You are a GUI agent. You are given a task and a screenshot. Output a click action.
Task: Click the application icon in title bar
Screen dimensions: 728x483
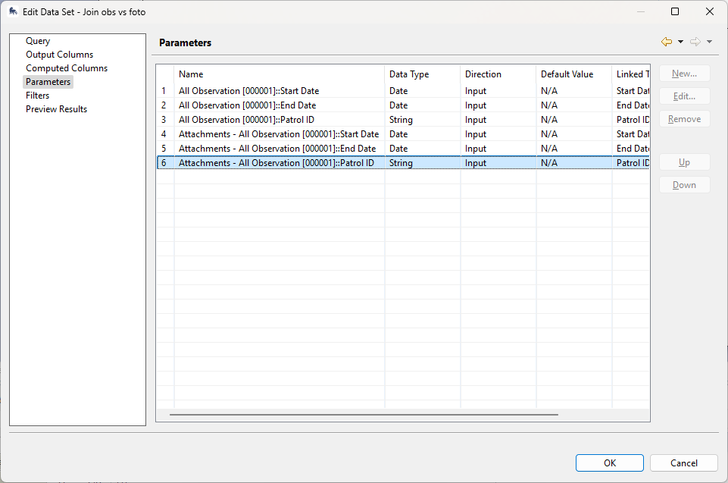click(13, 11)
